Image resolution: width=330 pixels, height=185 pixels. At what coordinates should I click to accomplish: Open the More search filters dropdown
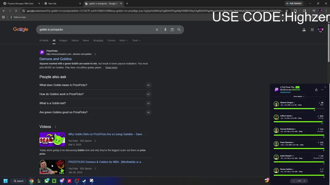pos(123,40)
